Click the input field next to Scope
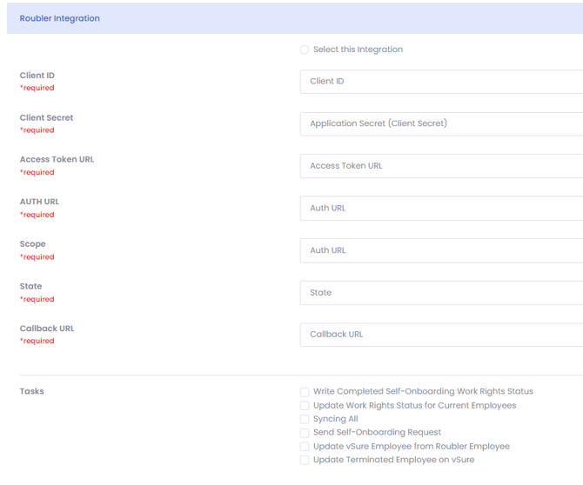Screen dimensions: 583x485 tap(441, 250)
